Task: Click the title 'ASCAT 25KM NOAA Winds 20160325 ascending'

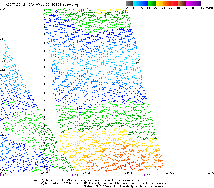Action: click(42, 5)
